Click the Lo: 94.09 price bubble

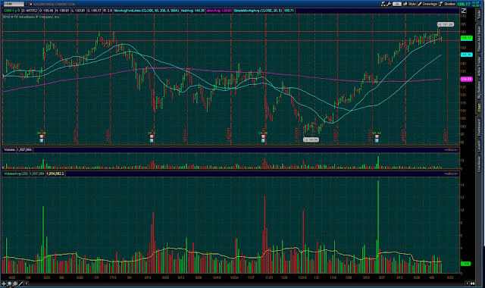pos(311,139)
